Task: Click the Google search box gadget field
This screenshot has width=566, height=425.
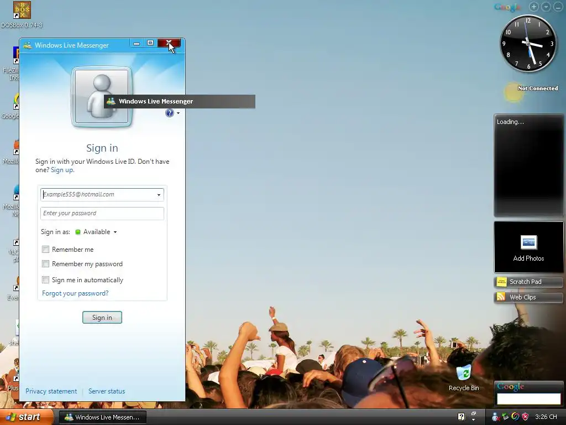Action: (x=528, y=398)
